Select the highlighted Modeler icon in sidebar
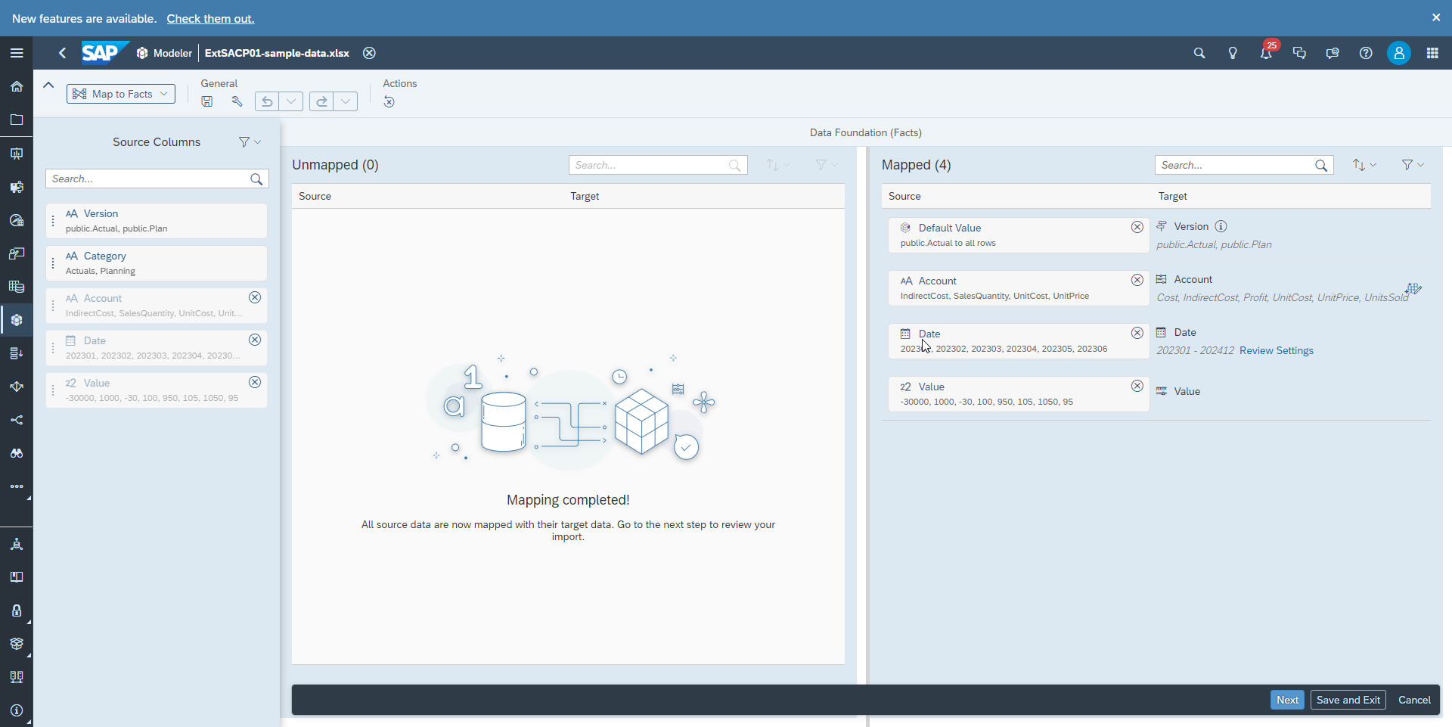This screenshot has height=727, width=1452. [16, 320]
